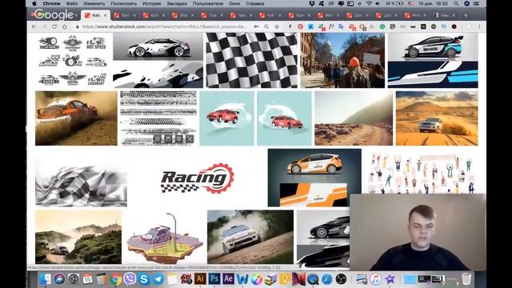
Task: Click the Shutterstock URL address bar
Action: coord(165,26)
